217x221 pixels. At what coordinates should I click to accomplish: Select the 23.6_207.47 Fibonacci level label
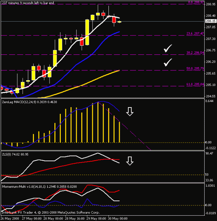click(x=195, y=34)
